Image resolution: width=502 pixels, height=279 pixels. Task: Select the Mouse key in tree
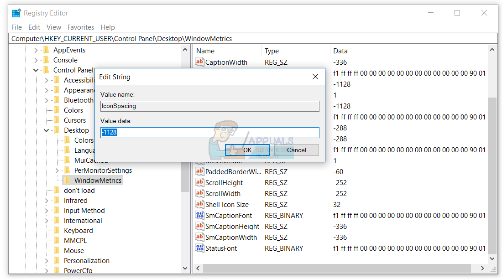[x=74, y=251]
